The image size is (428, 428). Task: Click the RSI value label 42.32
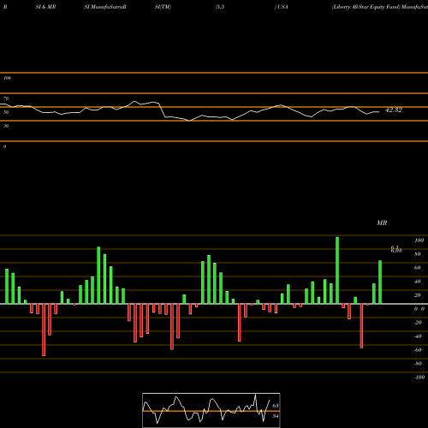[x=394, y=110]
